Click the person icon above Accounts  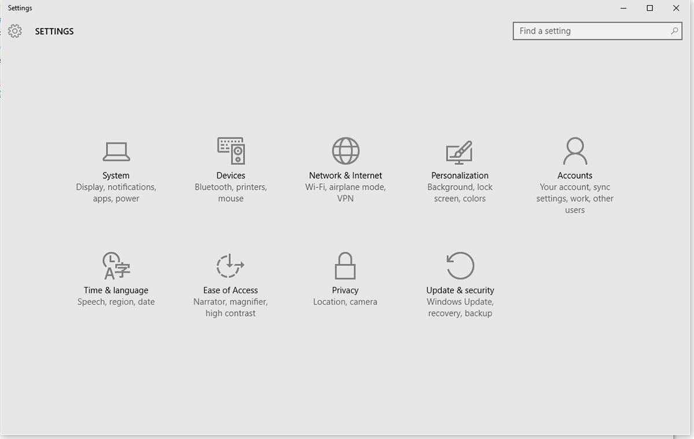point(574,150)
